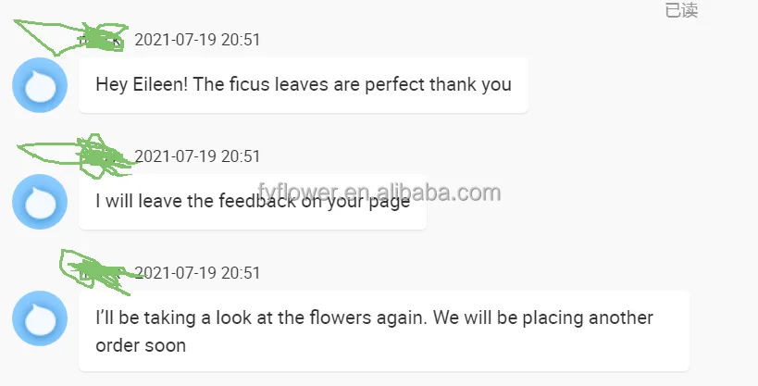The image size is (758, 386).
Task: Click the timestamp above the flowers message
Action: click(197, 273)
